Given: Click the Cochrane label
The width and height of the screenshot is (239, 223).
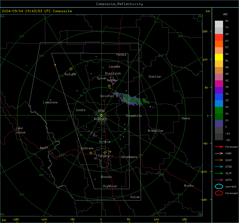Looking at the screenshot, I should pyautogui.click(x=87, y=148).
